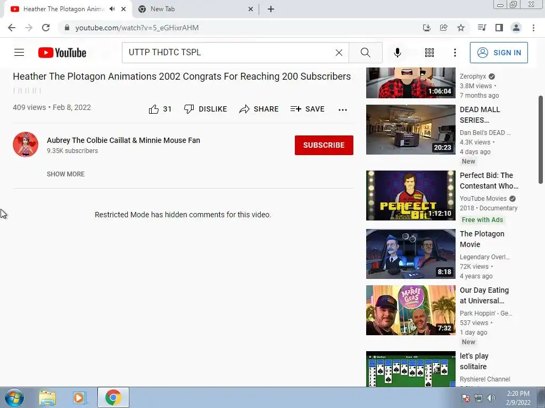The image size is (545, 408).
Task: Click 'Perfect Bid: The Contestant Who...' title
Action: pos(489,181)
